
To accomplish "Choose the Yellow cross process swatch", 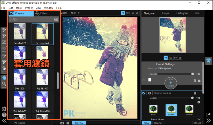I will tap(189, 110).
